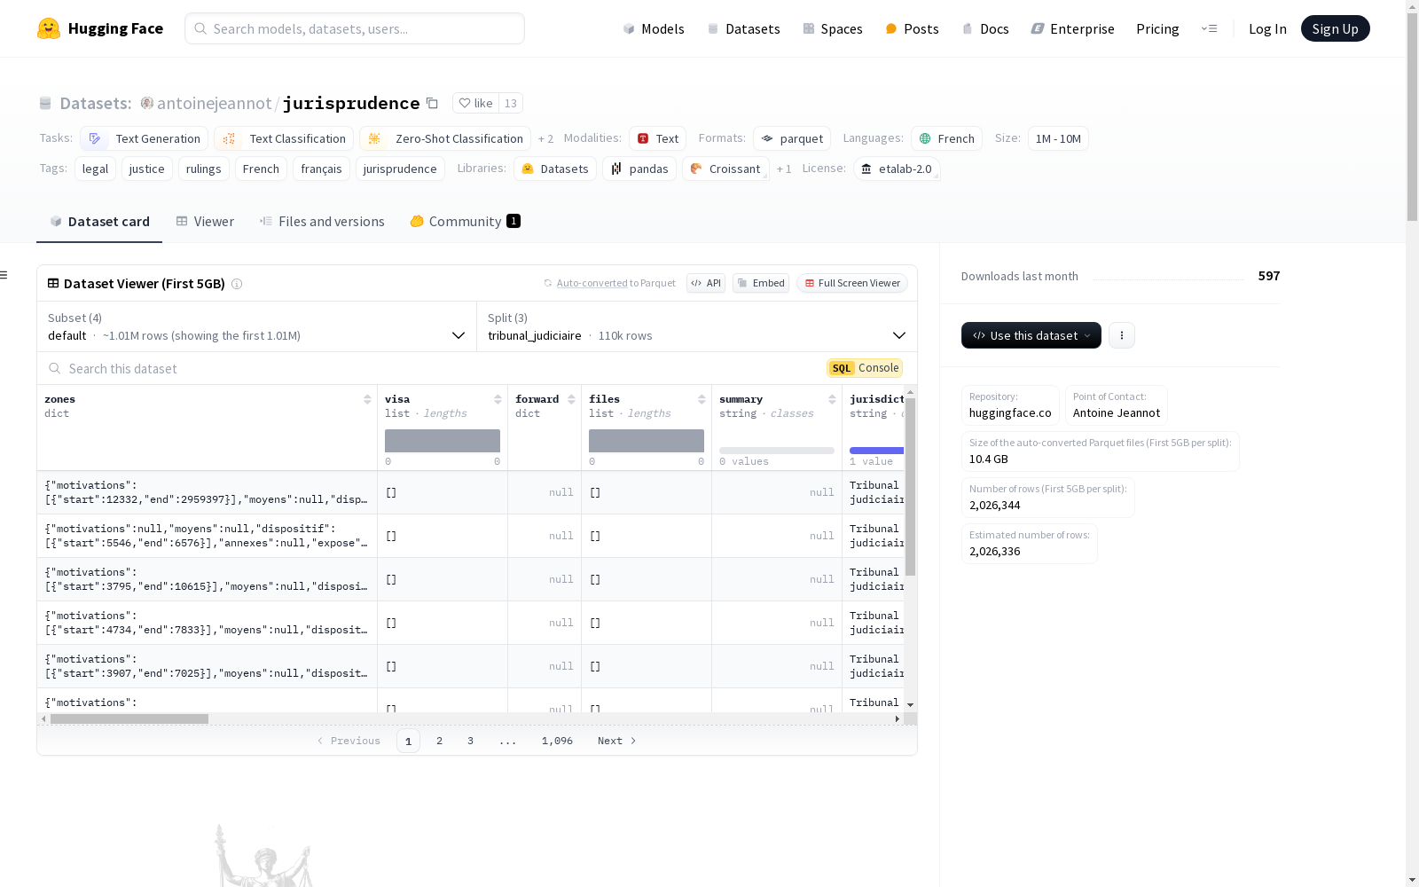The height and width of the screenshot is (887, 1419).
Task: Open Enterprise in top navigation
Action: 1072,28
